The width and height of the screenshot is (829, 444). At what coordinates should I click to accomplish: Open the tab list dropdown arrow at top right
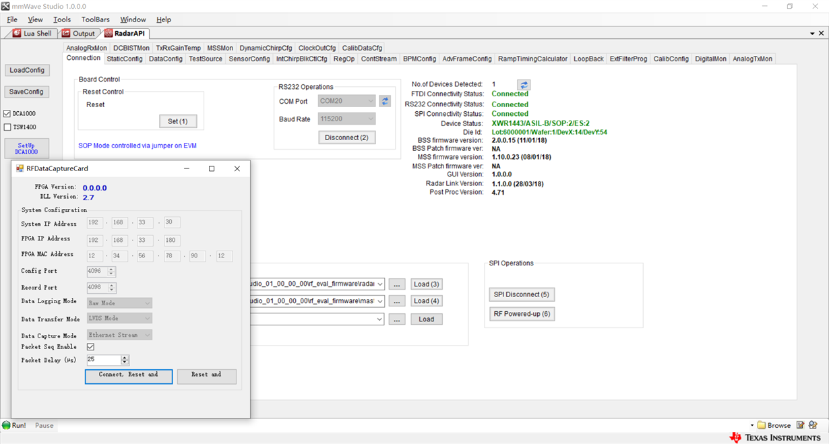(812, 34)
